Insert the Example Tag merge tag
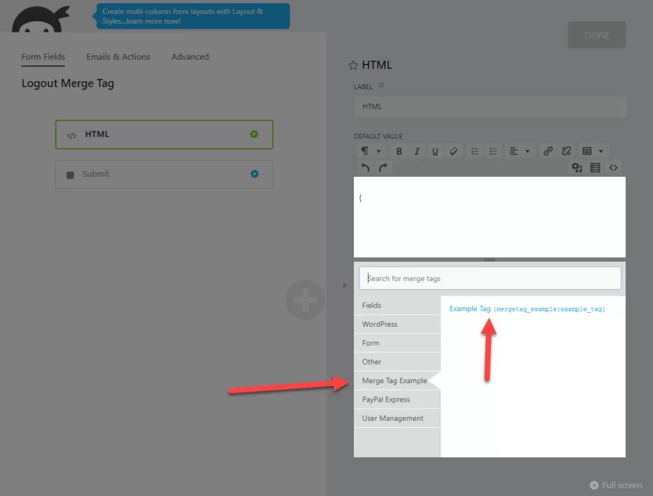653x496 pixels. pyautogui.click(x=470, y=308)
